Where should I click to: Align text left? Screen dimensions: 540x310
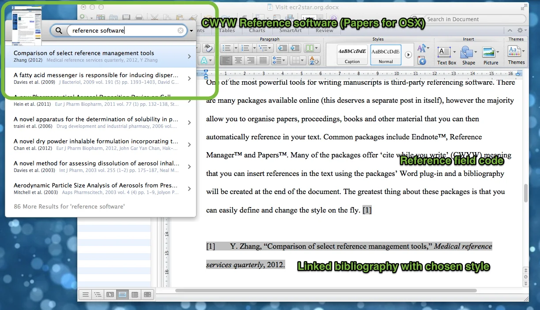[x=227, y=60]
